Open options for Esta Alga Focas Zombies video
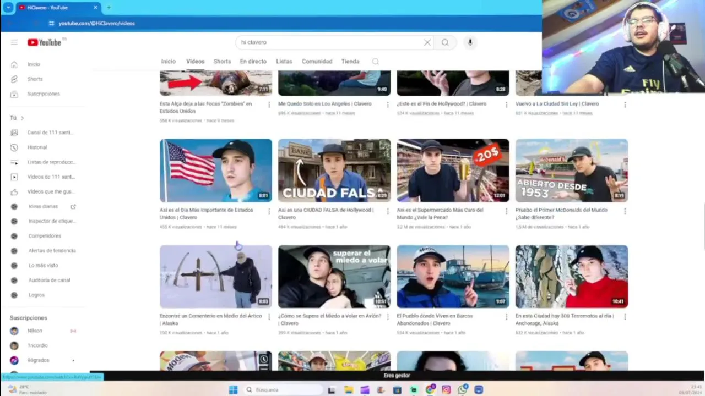 click(269, 105)
